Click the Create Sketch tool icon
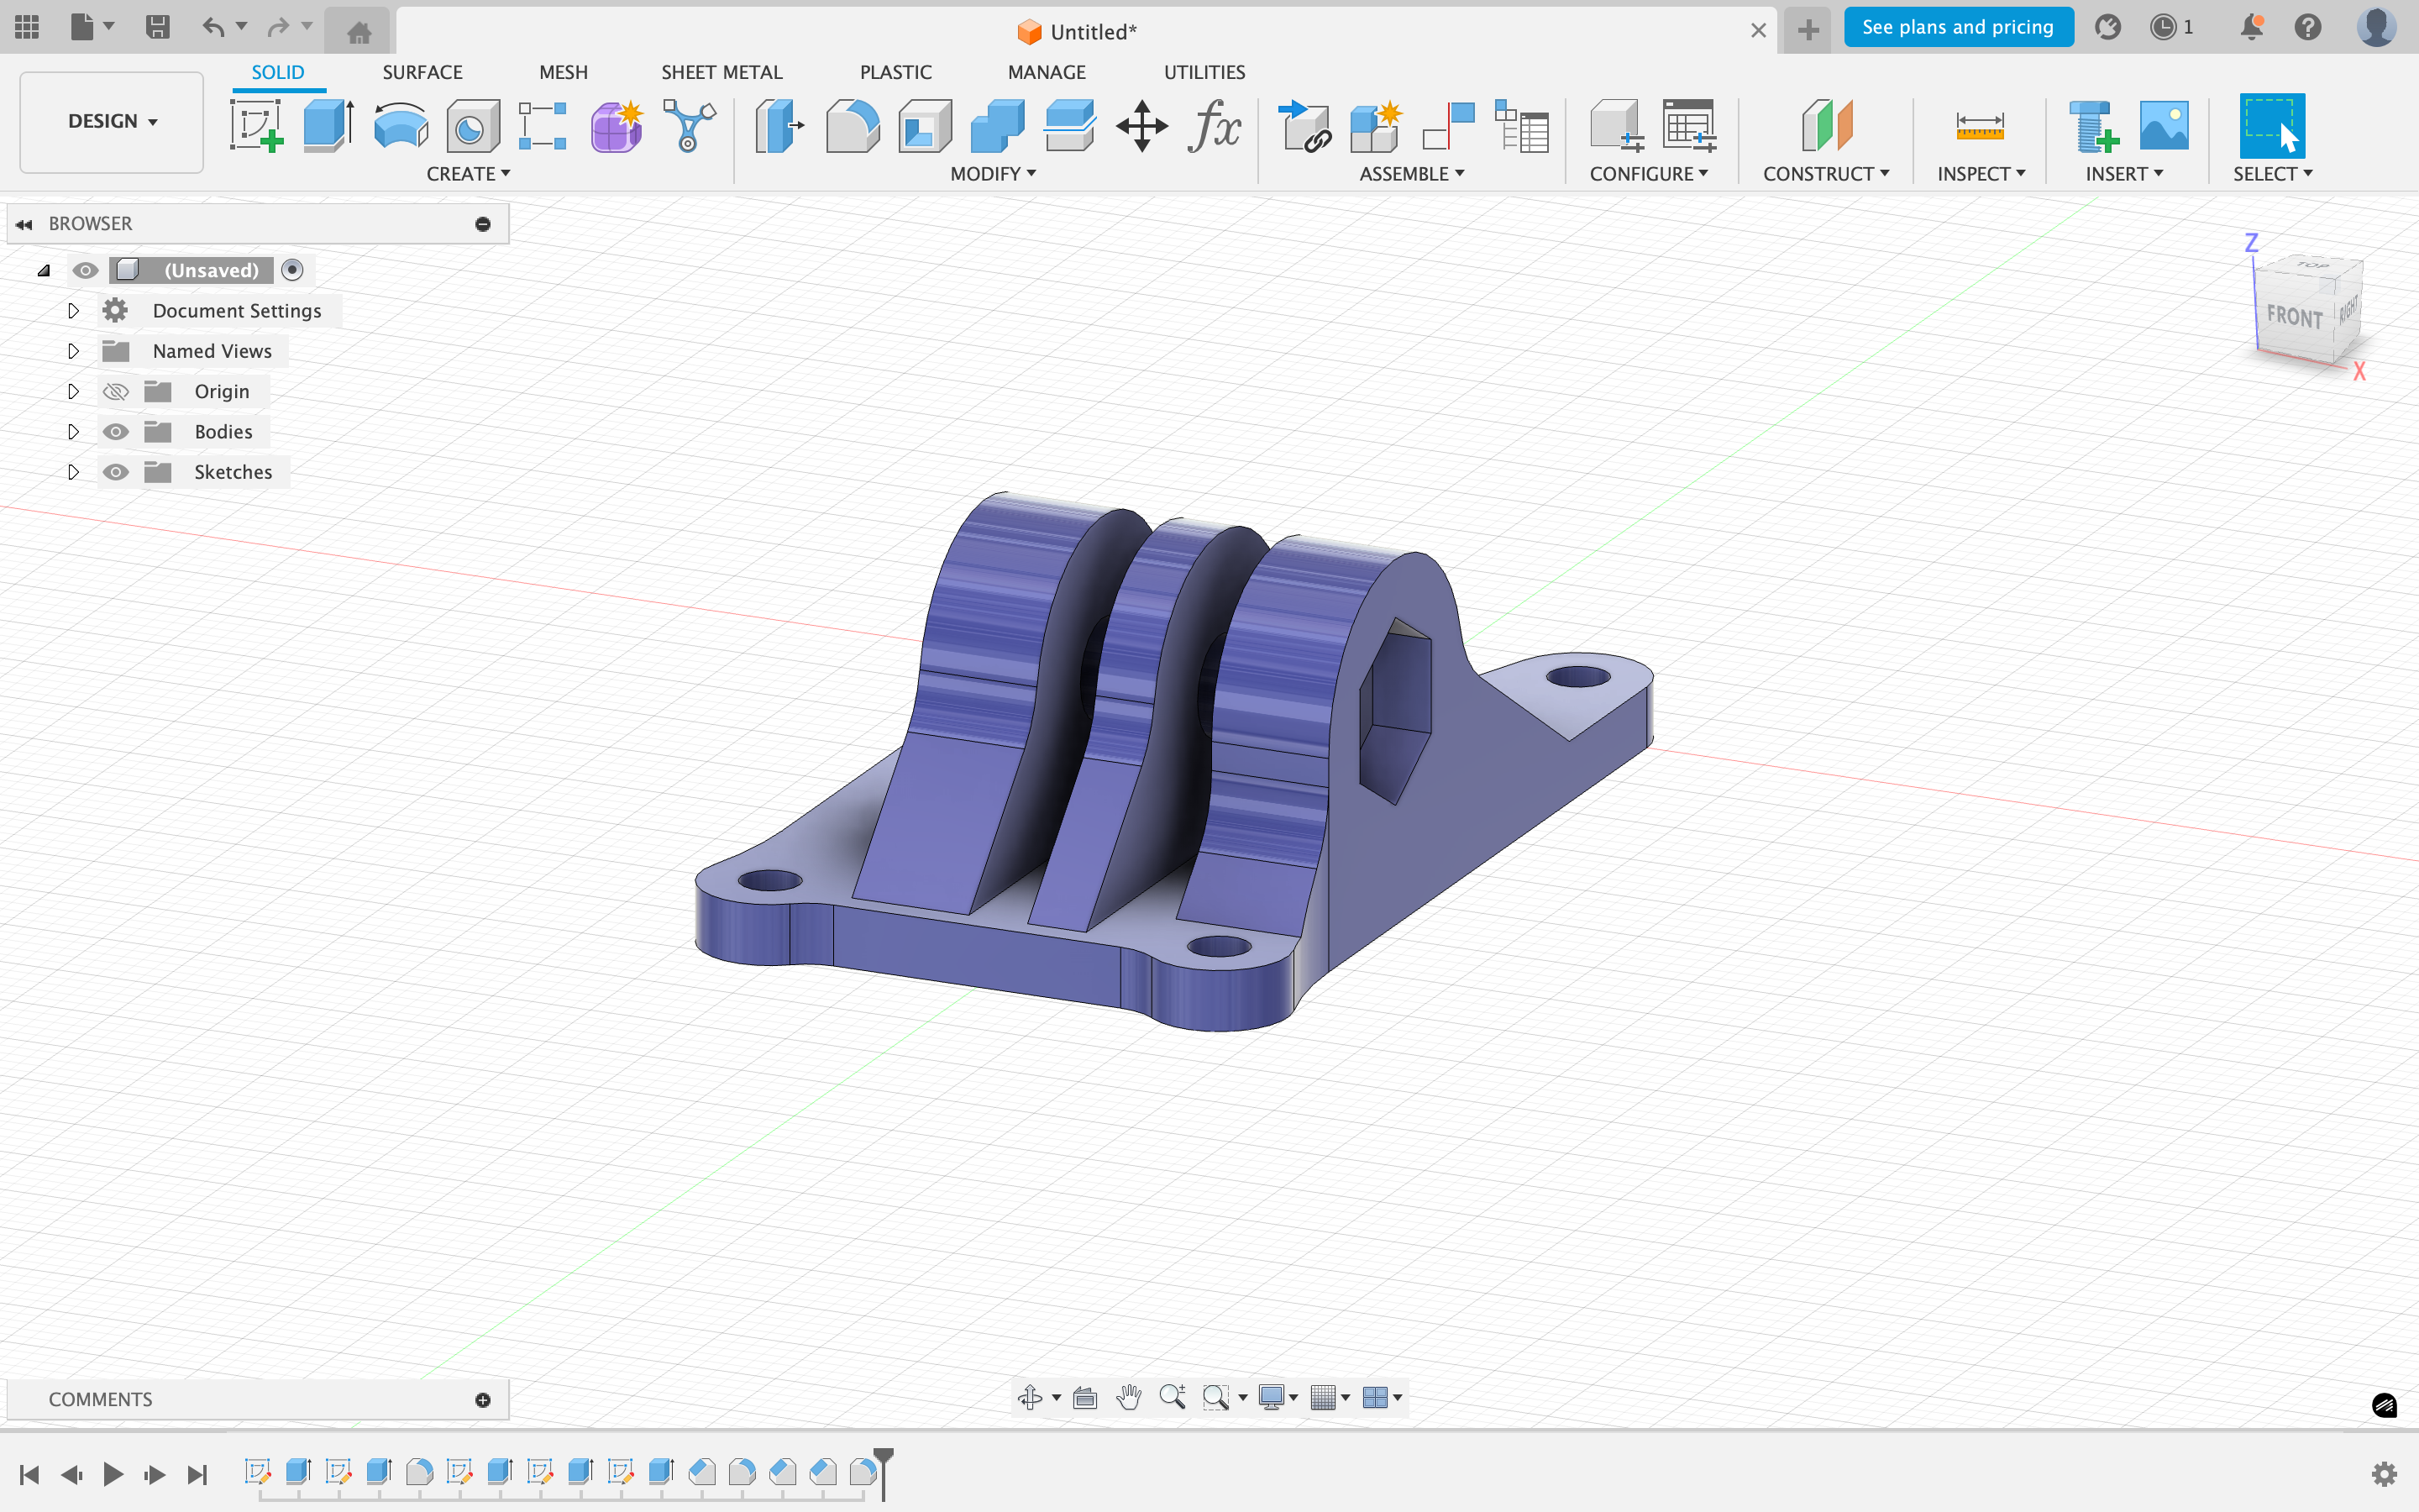The height and width of the screenshot is (1512, 2419). 256,126
